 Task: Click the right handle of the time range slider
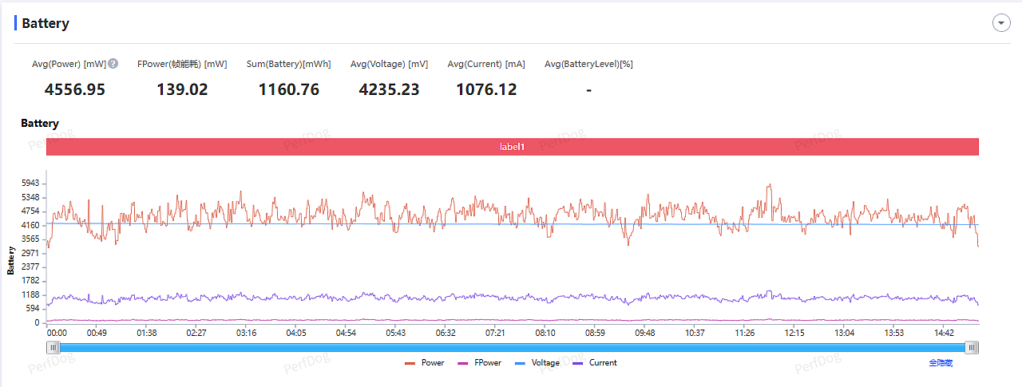(972, 347)
